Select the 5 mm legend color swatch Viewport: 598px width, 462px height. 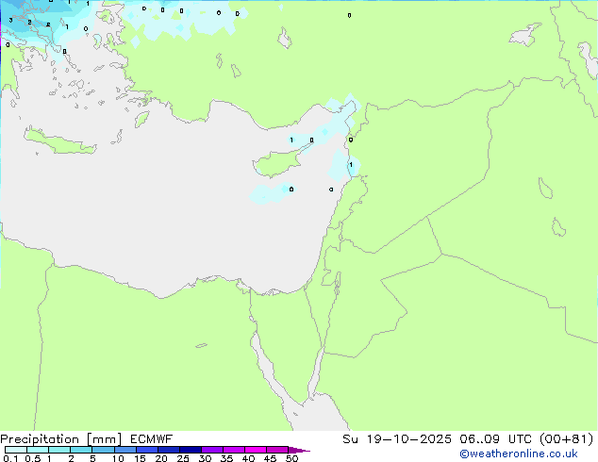[x=103, y=450]
